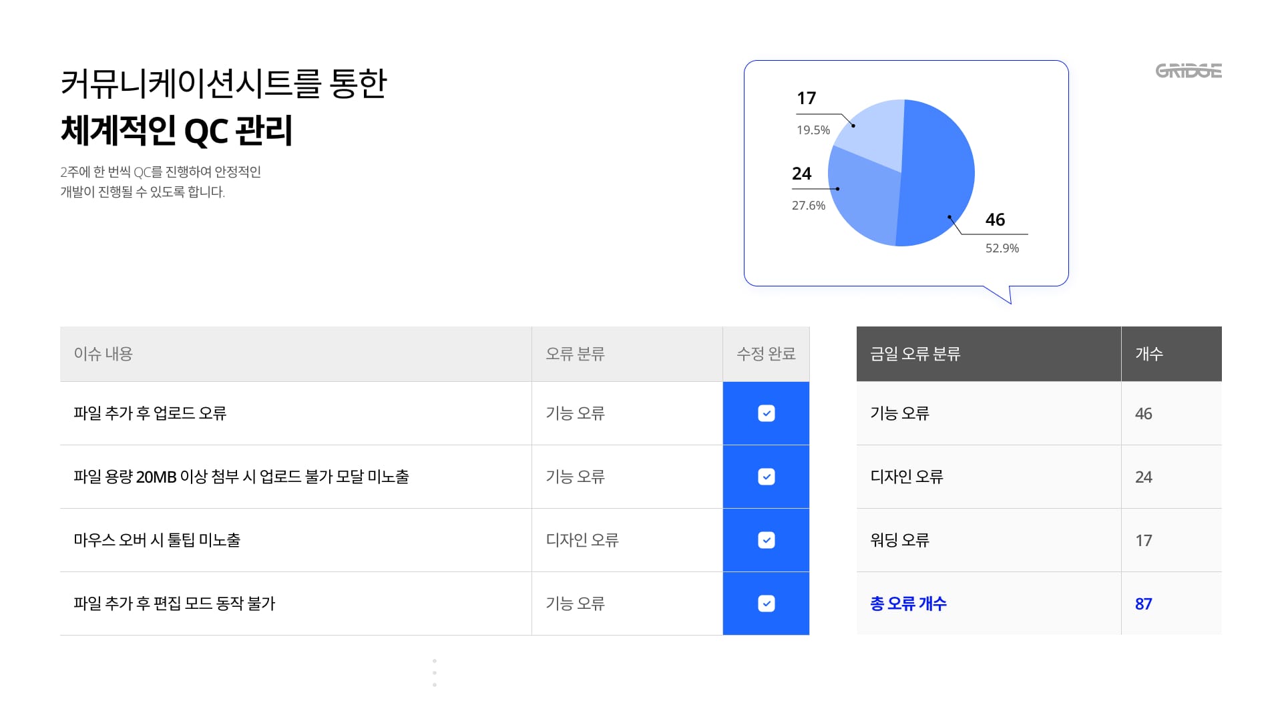Click the GRIDGE logo
Screen dimensions: 1282x721
pyautogui.click(x=1187, y=71)
